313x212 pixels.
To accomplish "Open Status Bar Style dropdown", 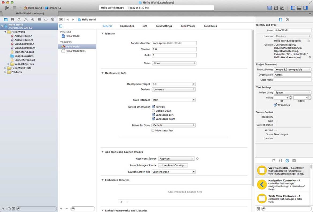I will [174, 125].
